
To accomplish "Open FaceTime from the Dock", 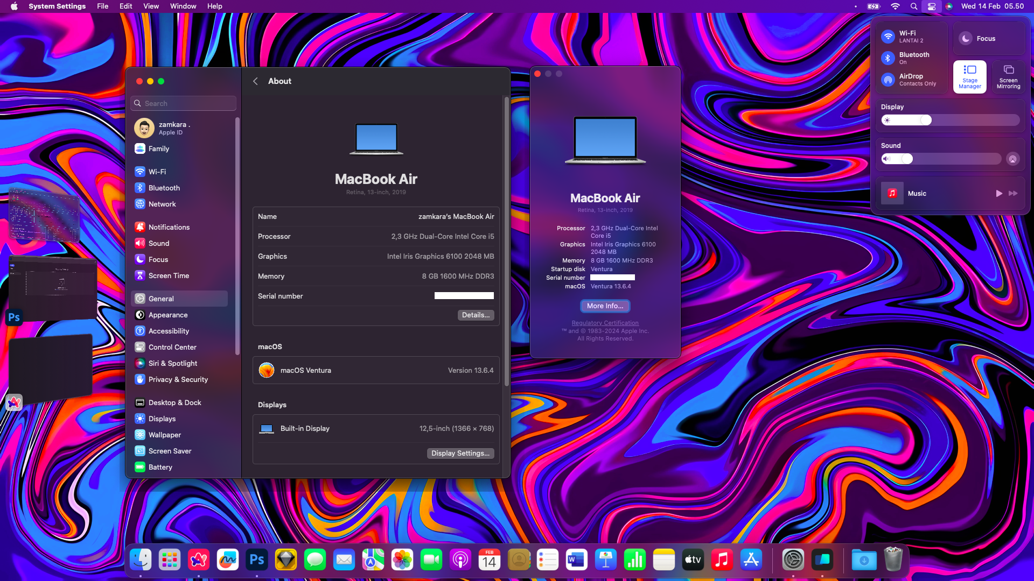I will coord(431,560).
